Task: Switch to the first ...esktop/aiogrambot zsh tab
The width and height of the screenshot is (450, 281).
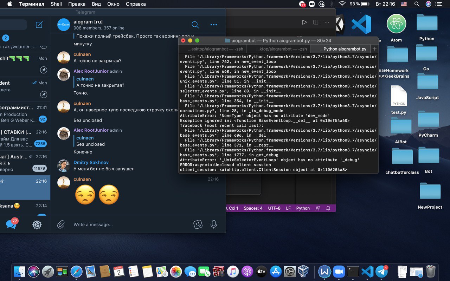Action: point(212,49)
